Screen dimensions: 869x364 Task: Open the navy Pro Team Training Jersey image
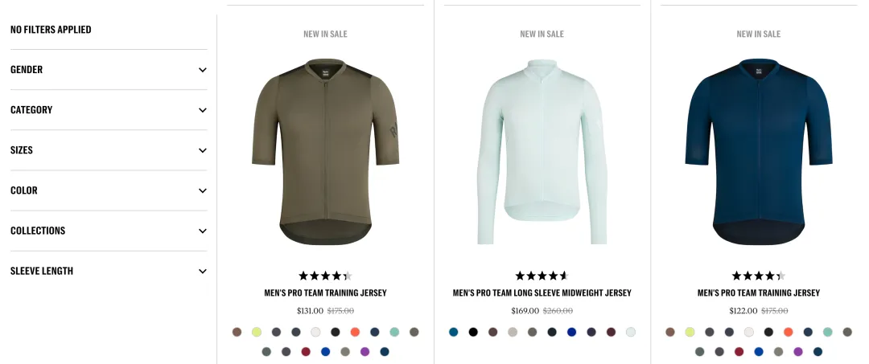click(x=758, y=152)
